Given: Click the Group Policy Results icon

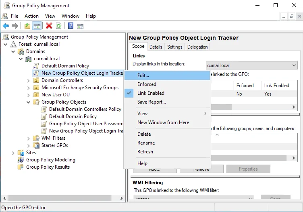Looking at the screenshot, I should coord(21,167).
